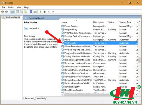Screen dimensions: 142x105
Task: Pause the service with the pause icon
Action: pos(49,12)
